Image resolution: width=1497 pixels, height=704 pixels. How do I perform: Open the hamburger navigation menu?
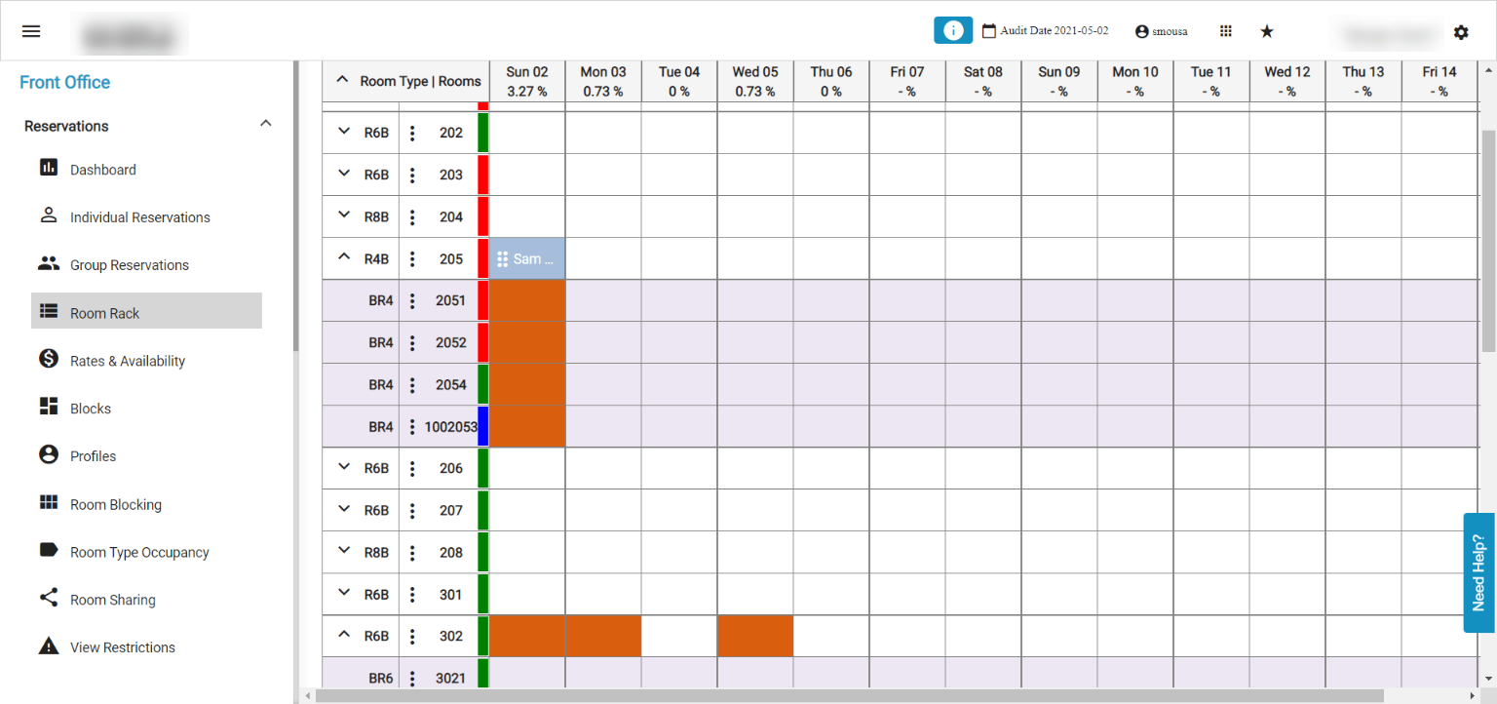[x=31, y=31]
